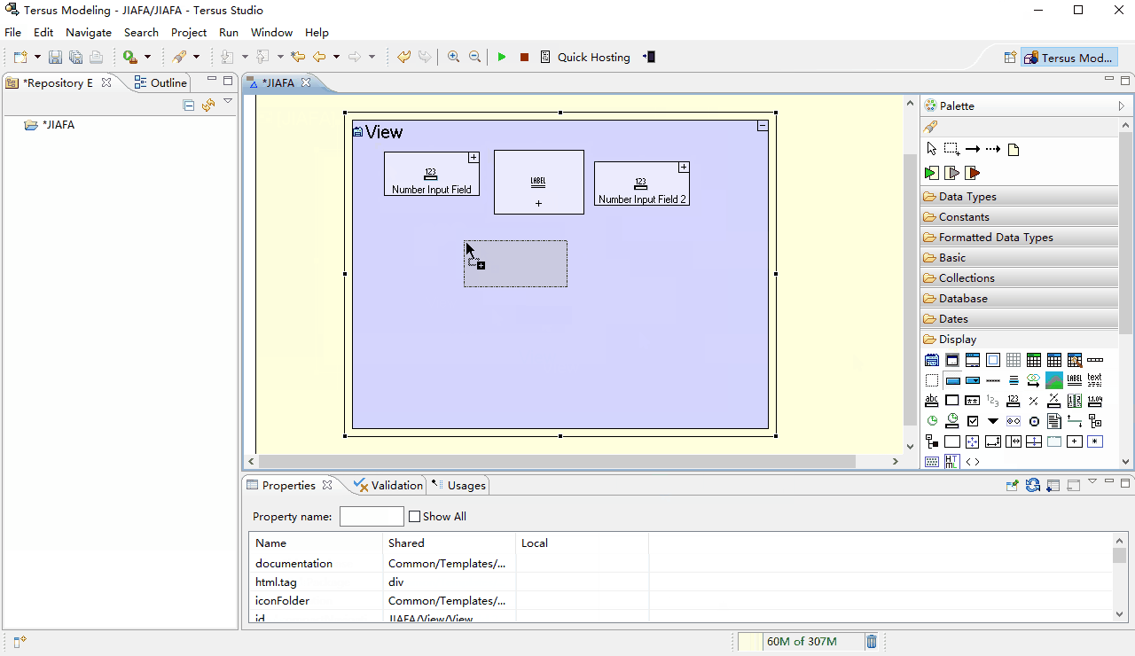Select the arrow Select tool in Palette
Image resolution: width=1135 pixels, height=656 pixels.
931,149
